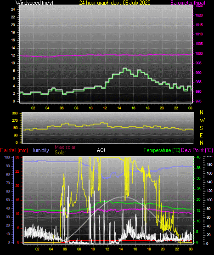Image resolution: width=214 pixels, height=255 pixels.
Task: Click the 24 m/s windspeed scale value
Action: 13,10
